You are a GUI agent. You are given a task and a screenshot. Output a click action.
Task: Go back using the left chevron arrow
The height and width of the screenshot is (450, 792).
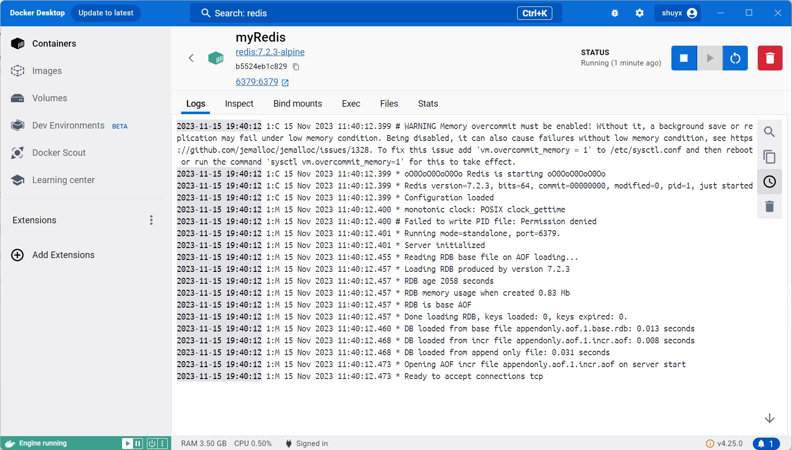191,58
